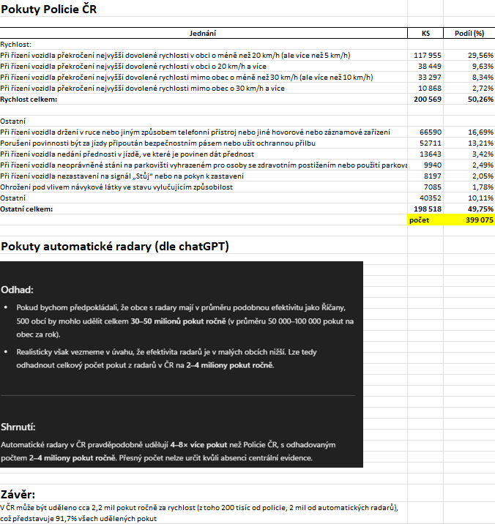Click the cell showing 3,42%
Image resolution: width=495 pixels, height=524 pixels.
[x=469, y=154]
